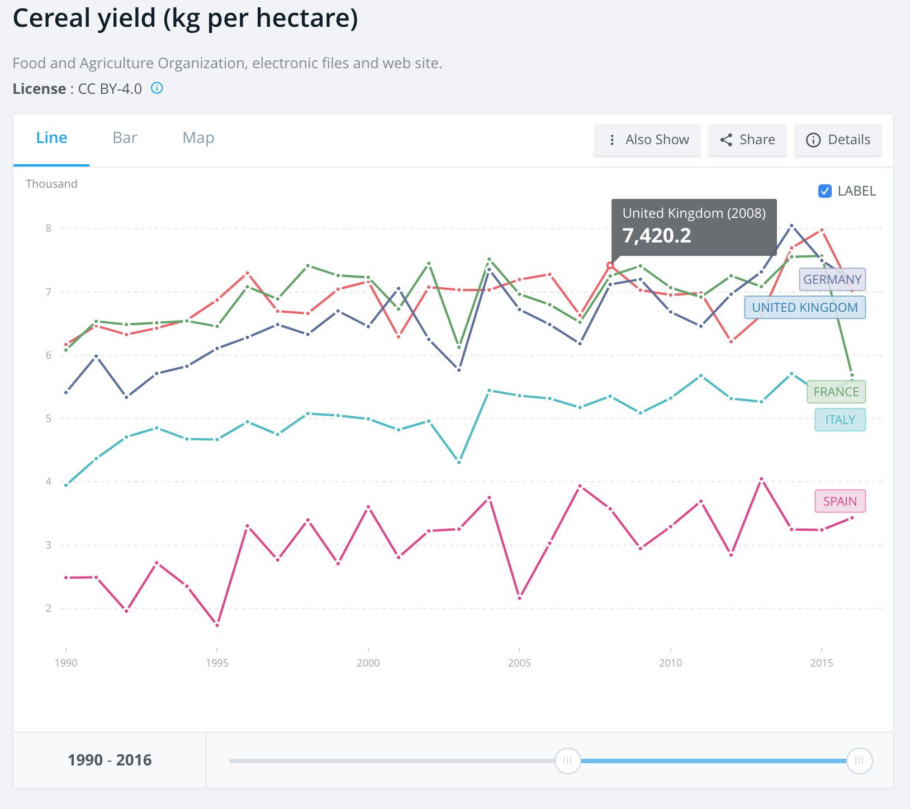Select the GERMANY series label
The width and height of the screenshot is (910, 809).
[832, 279]
